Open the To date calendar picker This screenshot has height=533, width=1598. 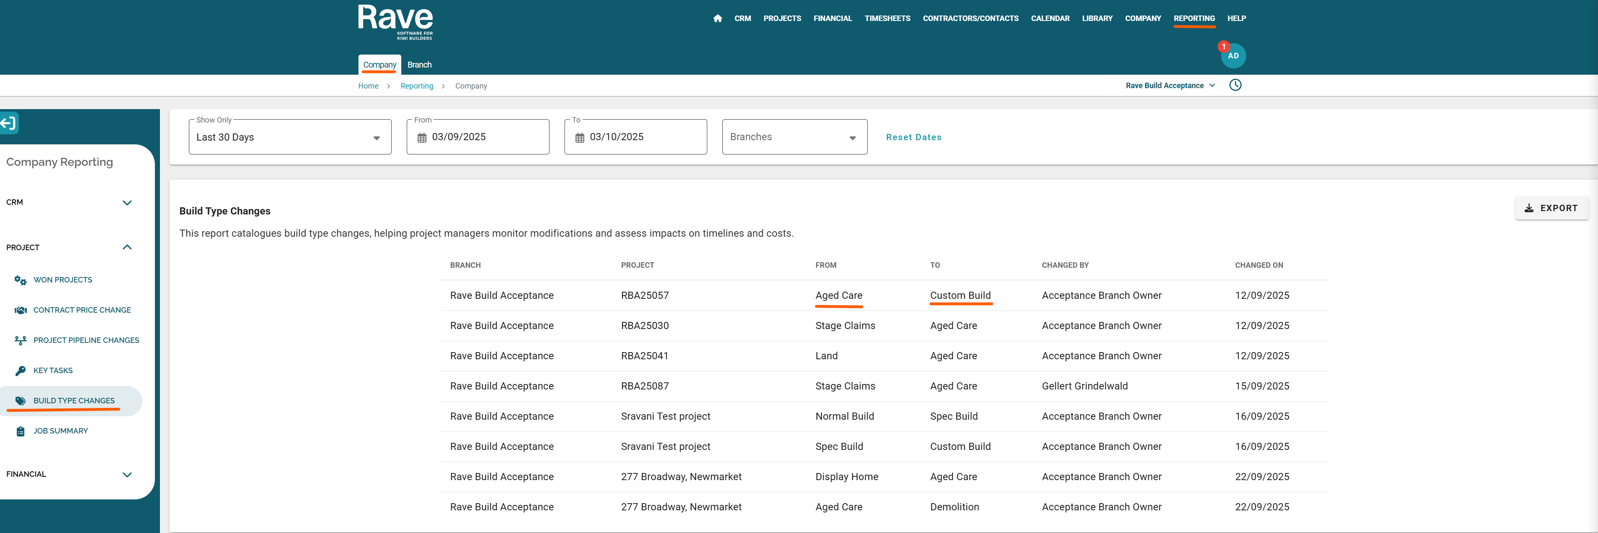pos(579,138)
